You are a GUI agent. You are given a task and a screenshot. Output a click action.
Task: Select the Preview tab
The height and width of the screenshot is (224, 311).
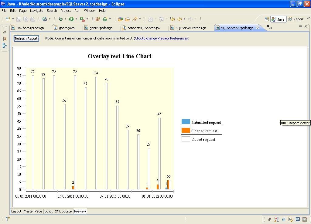[x=80, y=211]
